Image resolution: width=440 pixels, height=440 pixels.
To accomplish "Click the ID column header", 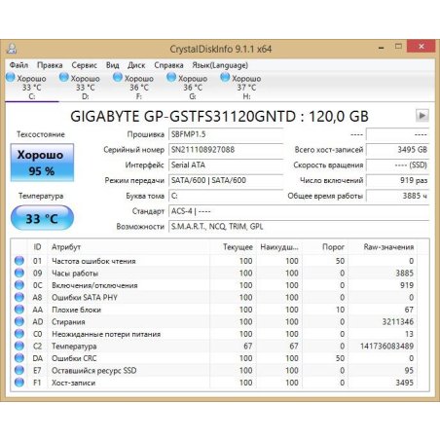I will pyautogui.click(x=38, y=247).
